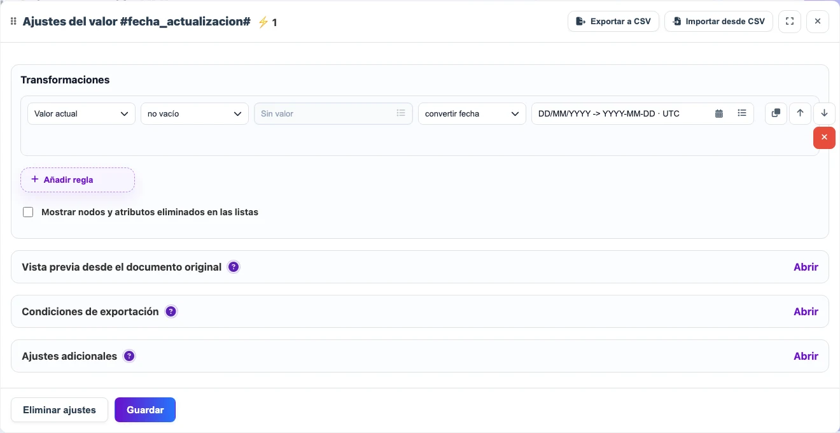Open the convertir fecha action dropdown
Screen dimensions: 840x433
click(x=472, y=113)
